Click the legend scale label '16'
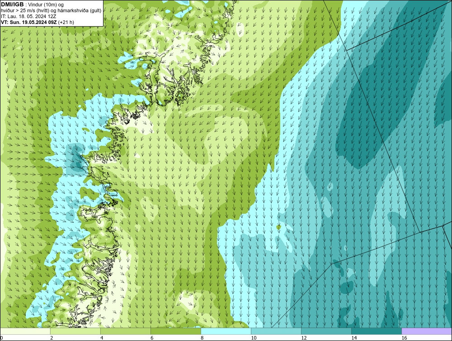 click(x=404, y=338)
